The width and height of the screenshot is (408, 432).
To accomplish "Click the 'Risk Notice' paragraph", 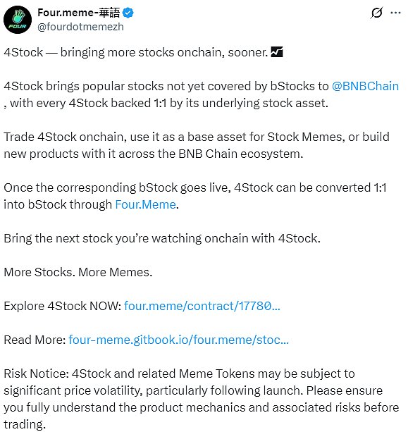I will point(202,399).
